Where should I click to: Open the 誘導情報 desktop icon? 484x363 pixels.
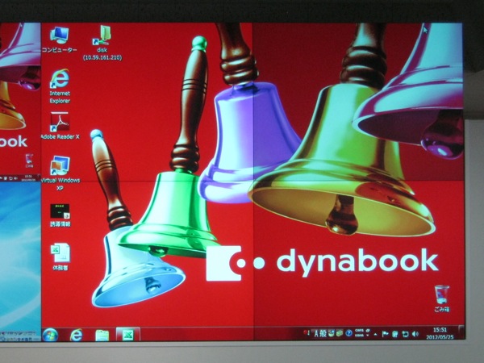(60, 212)
